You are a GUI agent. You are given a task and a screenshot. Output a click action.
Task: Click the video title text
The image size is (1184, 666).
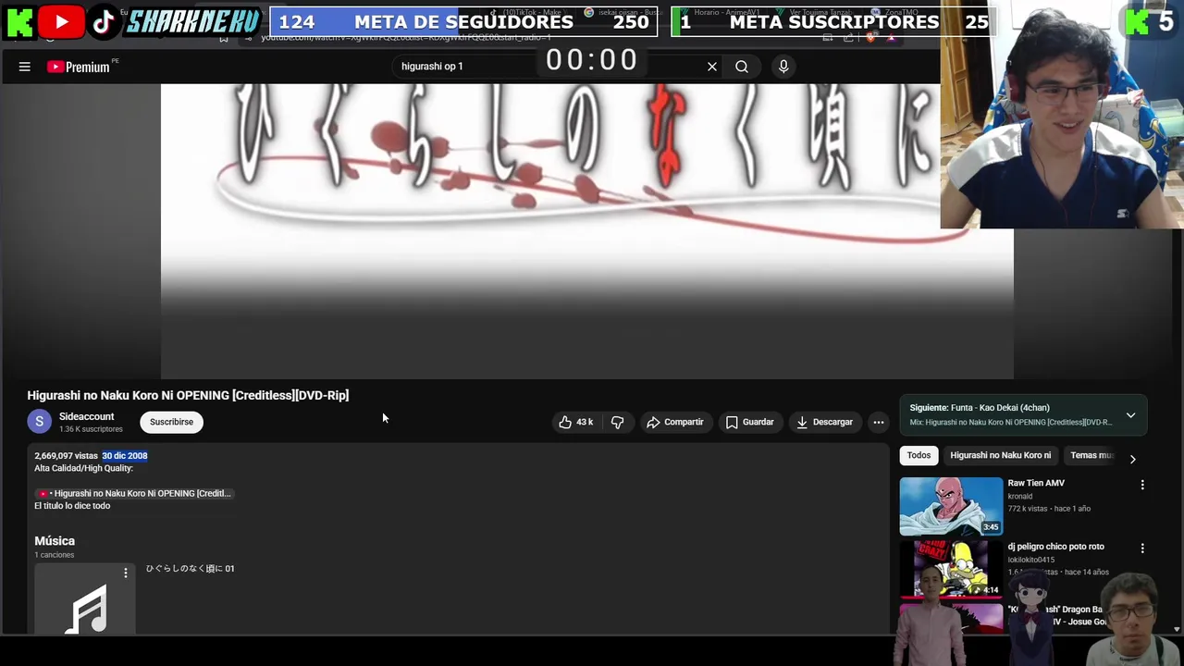click(x=188, y=395)
